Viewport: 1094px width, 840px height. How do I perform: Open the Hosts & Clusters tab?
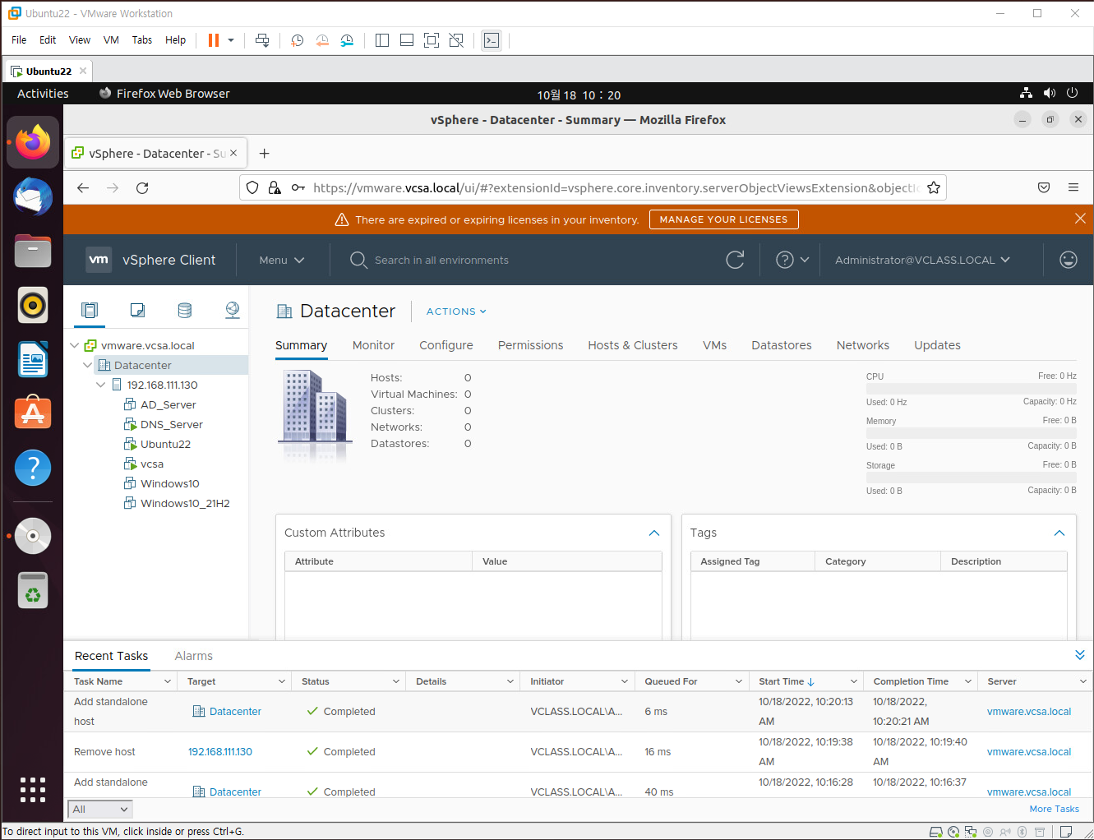[633, 345]
